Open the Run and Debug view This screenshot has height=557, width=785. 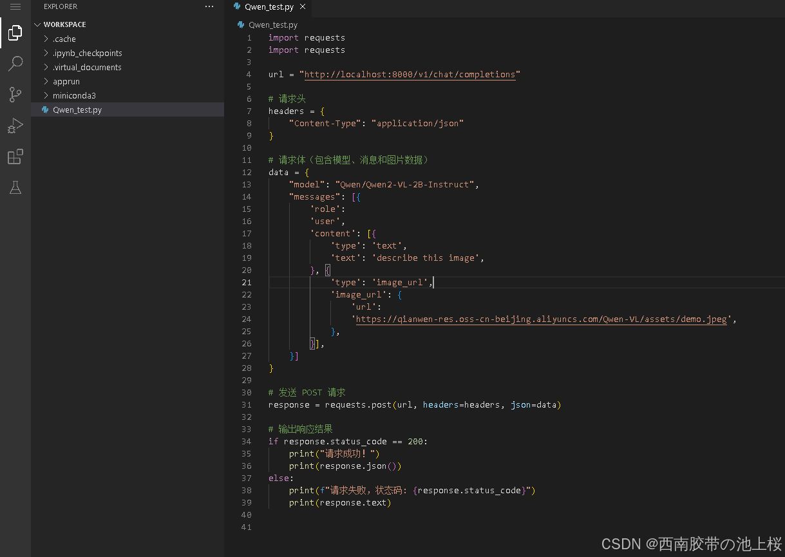[15, 126]
